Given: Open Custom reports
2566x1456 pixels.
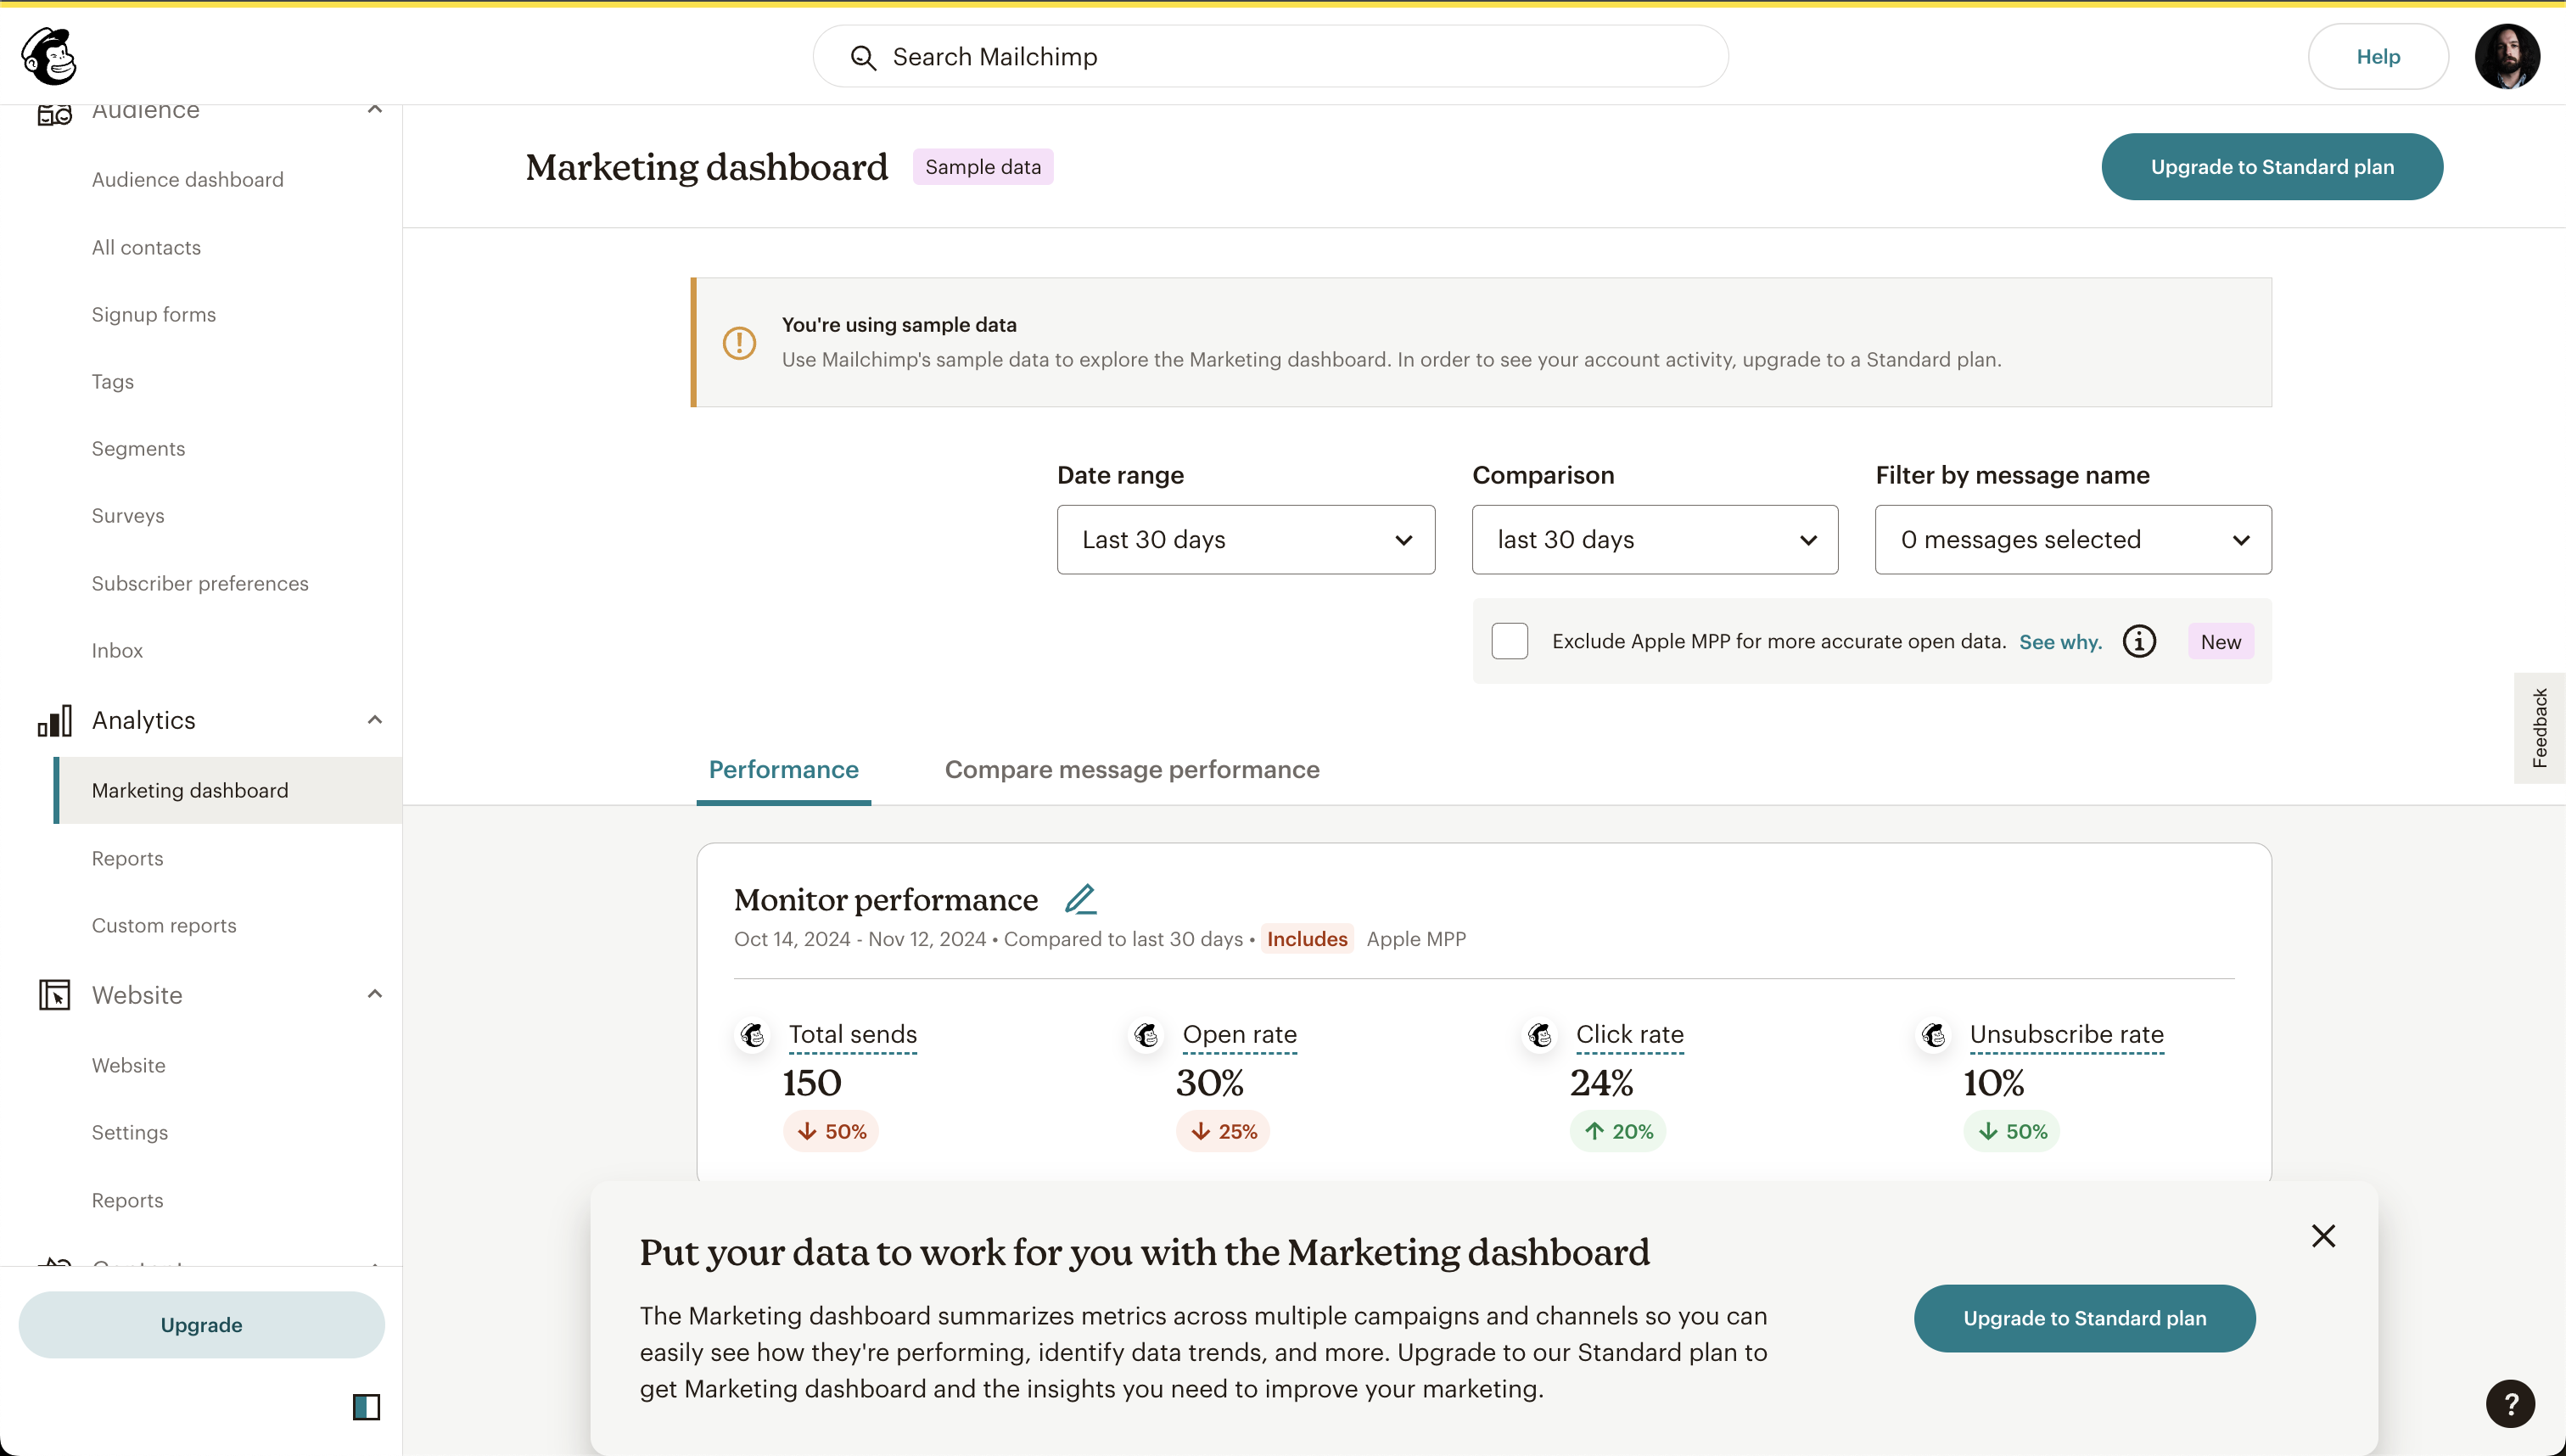Looking at the screenshot, I should pyautogui.click(x=164, y=926).
